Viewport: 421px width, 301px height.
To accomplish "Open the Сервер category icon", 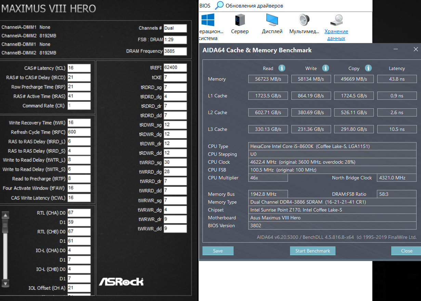I will 240,20.
